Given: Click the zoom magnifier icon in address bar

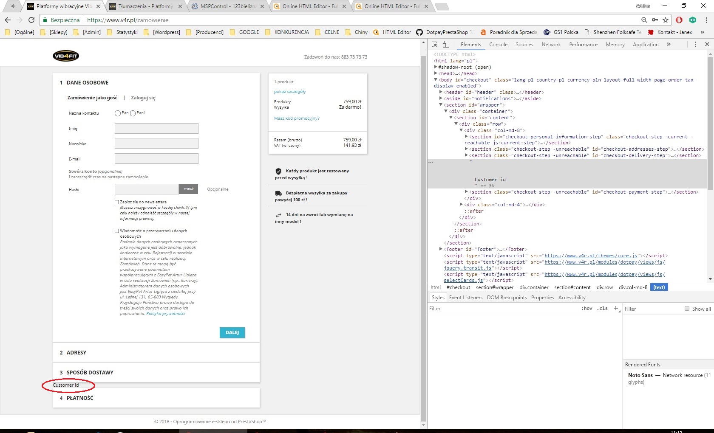Looking at the screenshot, I should [644, 20].
